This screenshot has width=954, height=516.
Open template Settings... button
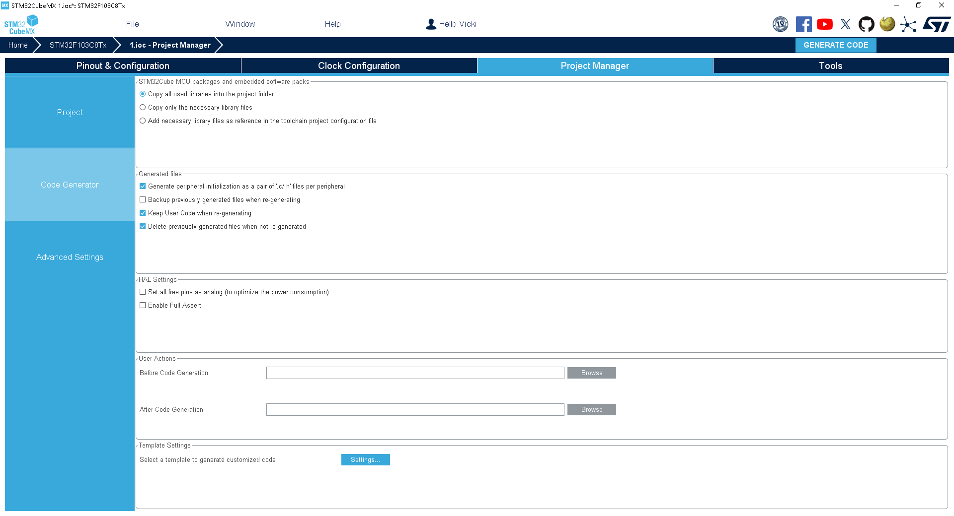[x=365, y=459]
